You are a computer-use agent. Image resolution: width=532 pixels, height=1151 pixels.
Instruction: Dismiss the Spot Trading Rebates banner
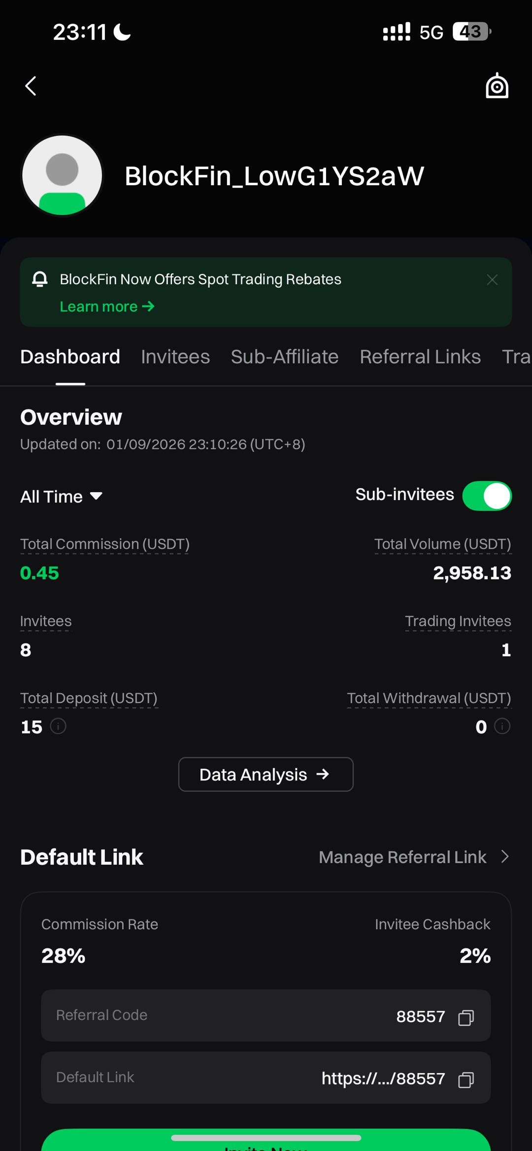492,280
